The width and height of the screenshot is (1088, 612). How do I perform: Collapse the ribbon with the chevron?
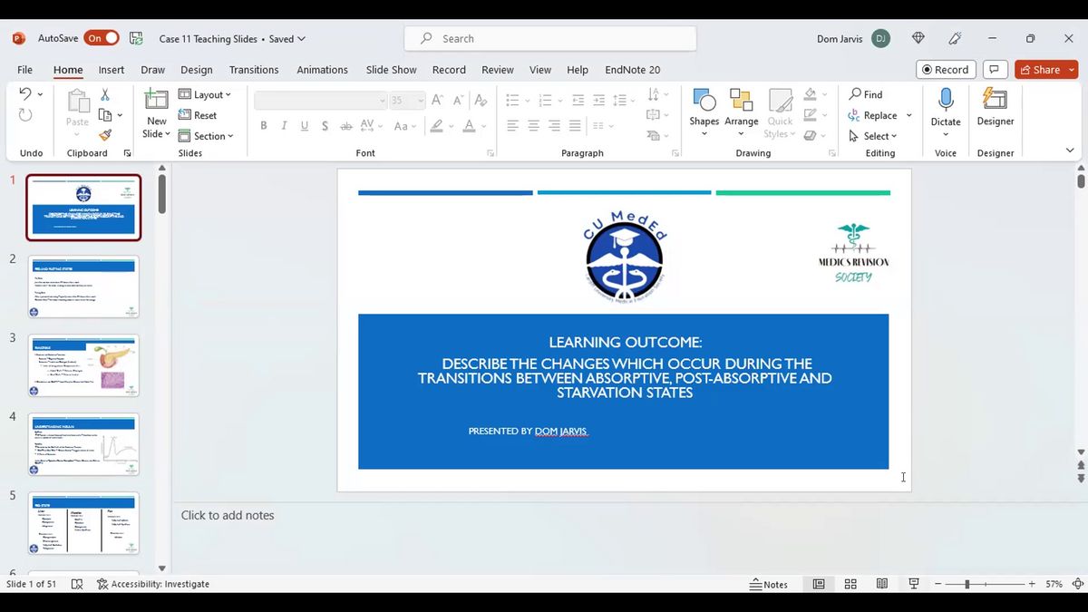pos(1070,151)
